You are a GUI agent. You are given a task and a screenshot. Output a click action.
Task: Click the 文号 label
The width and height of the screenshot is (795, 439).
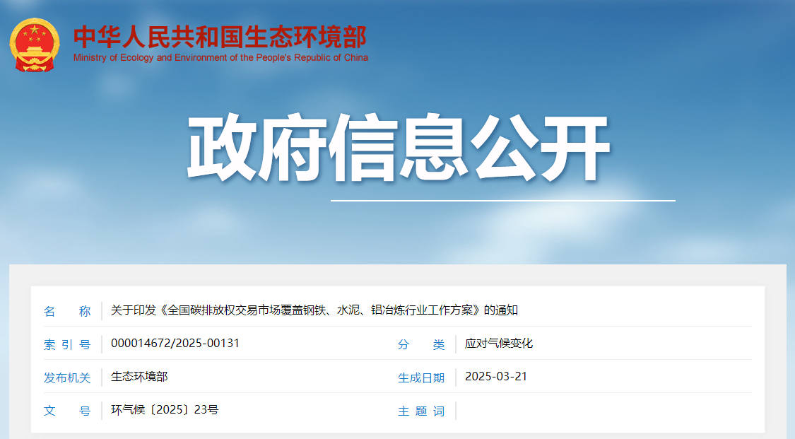click(67, 411)
